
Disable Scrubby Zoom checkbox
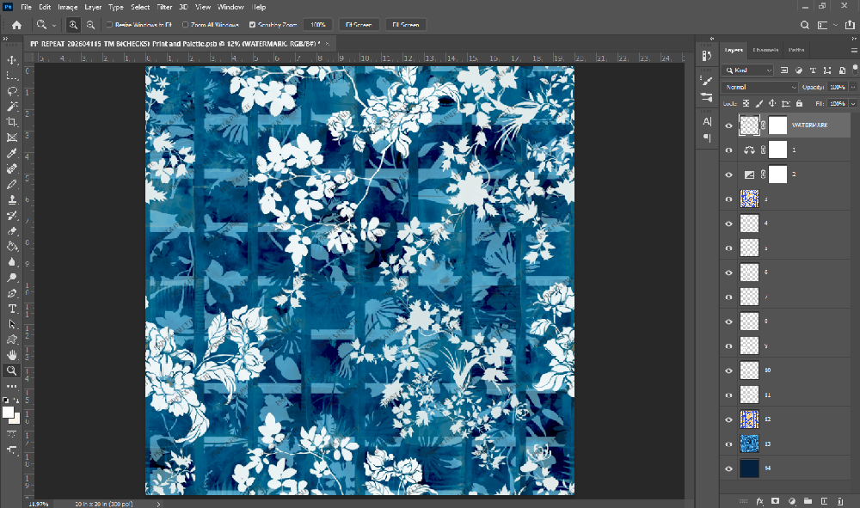(252, 25)
